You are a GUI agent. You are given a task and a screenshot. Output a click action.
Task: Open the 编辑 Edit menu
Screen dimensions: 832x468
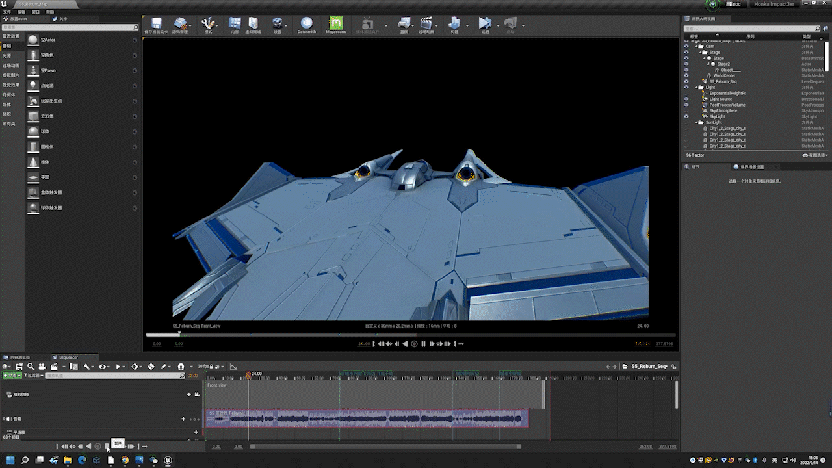click(x=21, y=12)
